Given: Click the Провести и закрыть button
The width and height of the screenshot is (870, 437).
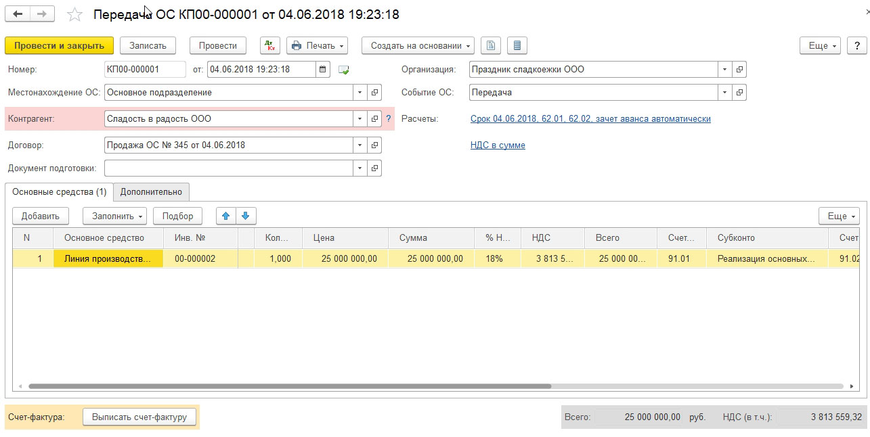Looking at the screenshot, I should click(x=59, y=45).
